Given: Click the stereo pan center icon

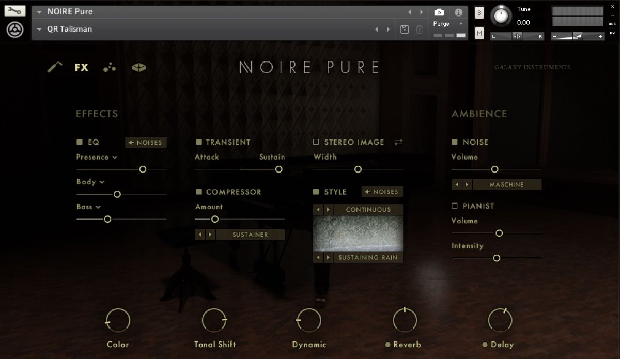Looking at the screenshot, I should pyautogui.click(x=517, y=36).
